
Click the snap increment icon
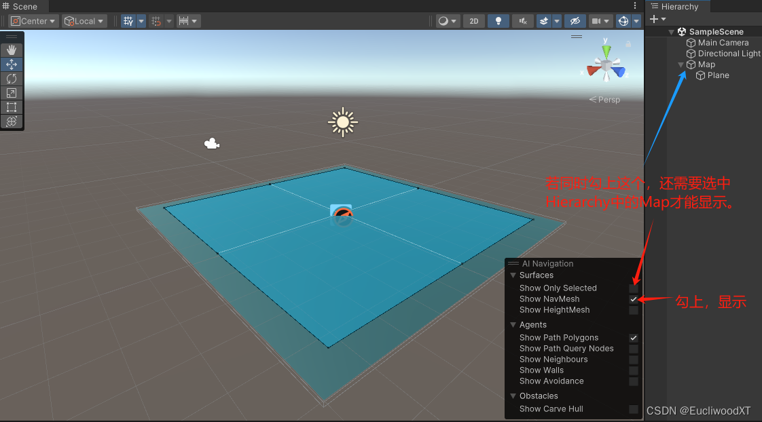click(x=183, y=21)
